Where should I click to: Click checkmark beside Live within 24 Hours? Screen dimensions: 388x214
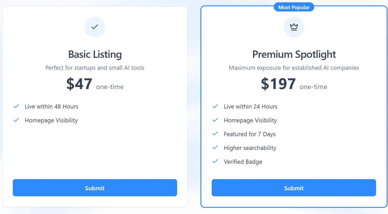pyautogui.click(x=215, y=106)
